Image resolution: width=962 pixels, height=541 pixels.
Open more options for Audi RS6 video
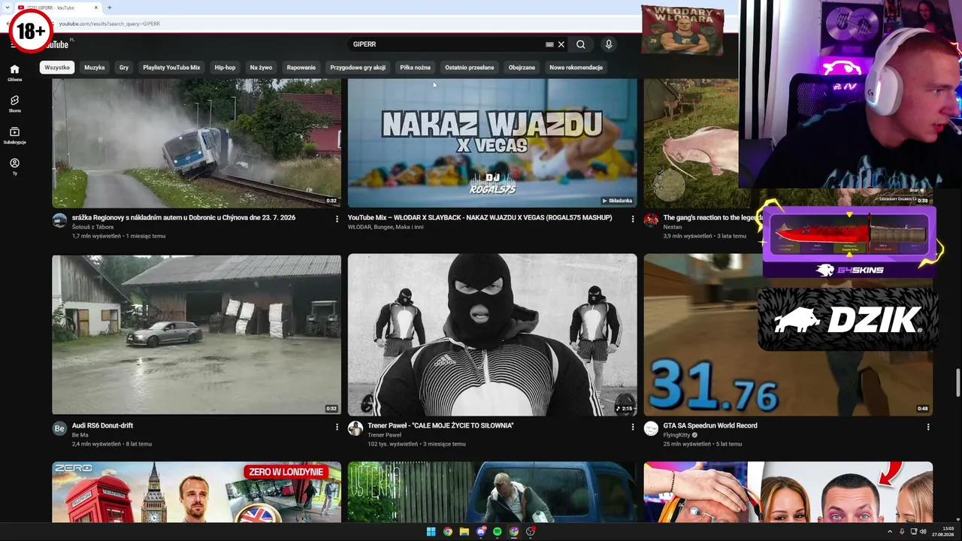point(337,427)
